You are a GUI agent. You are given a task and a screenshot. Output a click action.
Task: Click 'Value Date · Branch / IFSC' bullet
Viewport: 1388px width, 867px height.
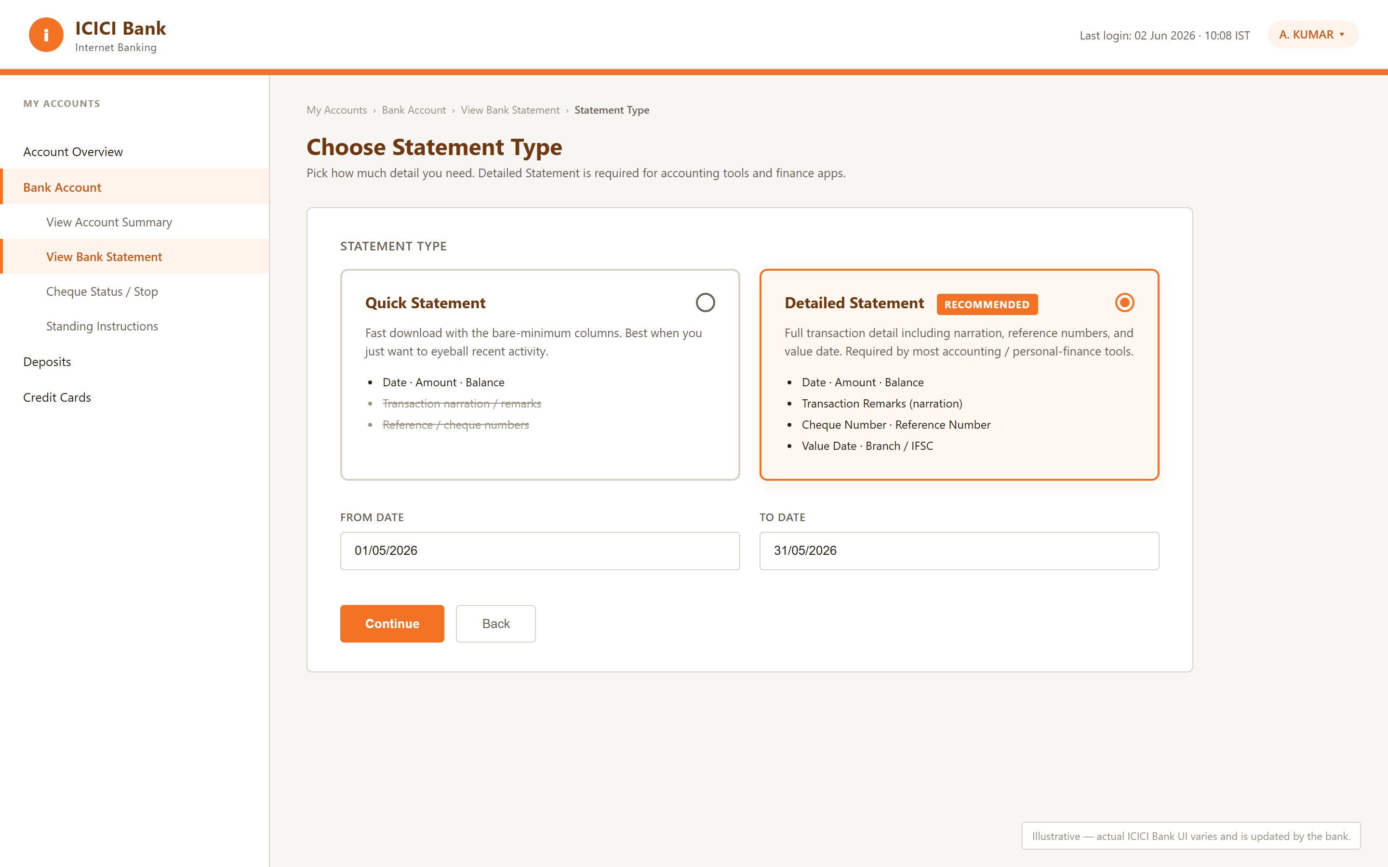point(867,446)
